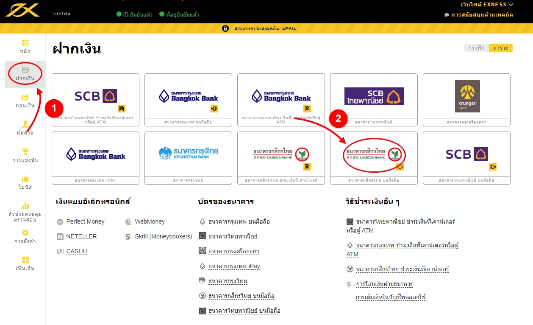Switch view to กราฟิก

pos(477,48)
